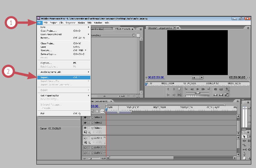Image resolution: width=256 pixels, height=168 pixels.
Task: Hide the Video 1 track output
Action: point(85,128)
